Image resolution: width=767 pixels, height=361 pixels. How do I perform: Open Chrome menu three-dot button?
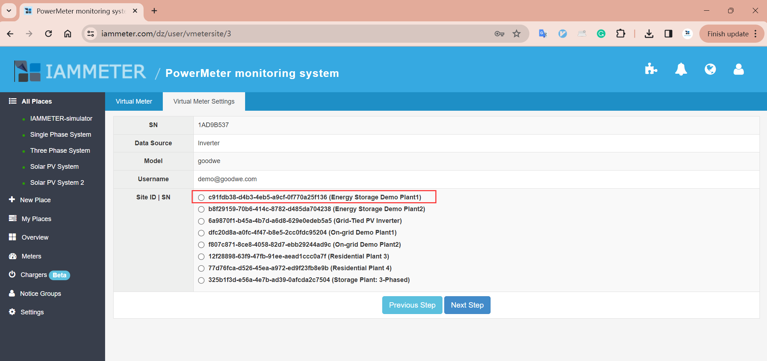coord(755,34)
